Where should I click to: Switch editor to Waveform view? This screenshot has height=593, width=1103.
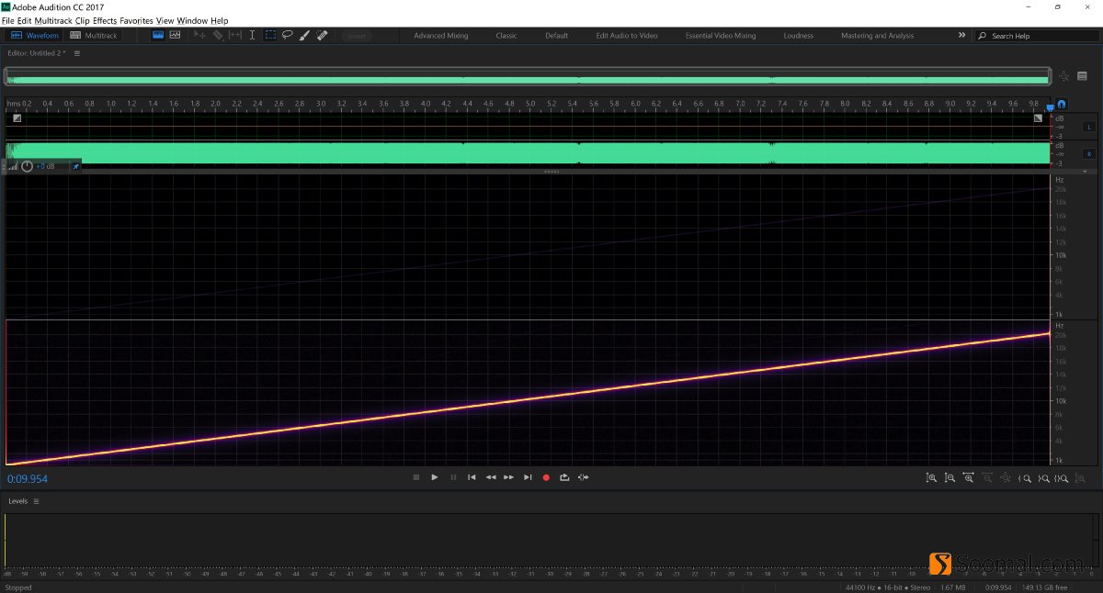coord(40,35)
